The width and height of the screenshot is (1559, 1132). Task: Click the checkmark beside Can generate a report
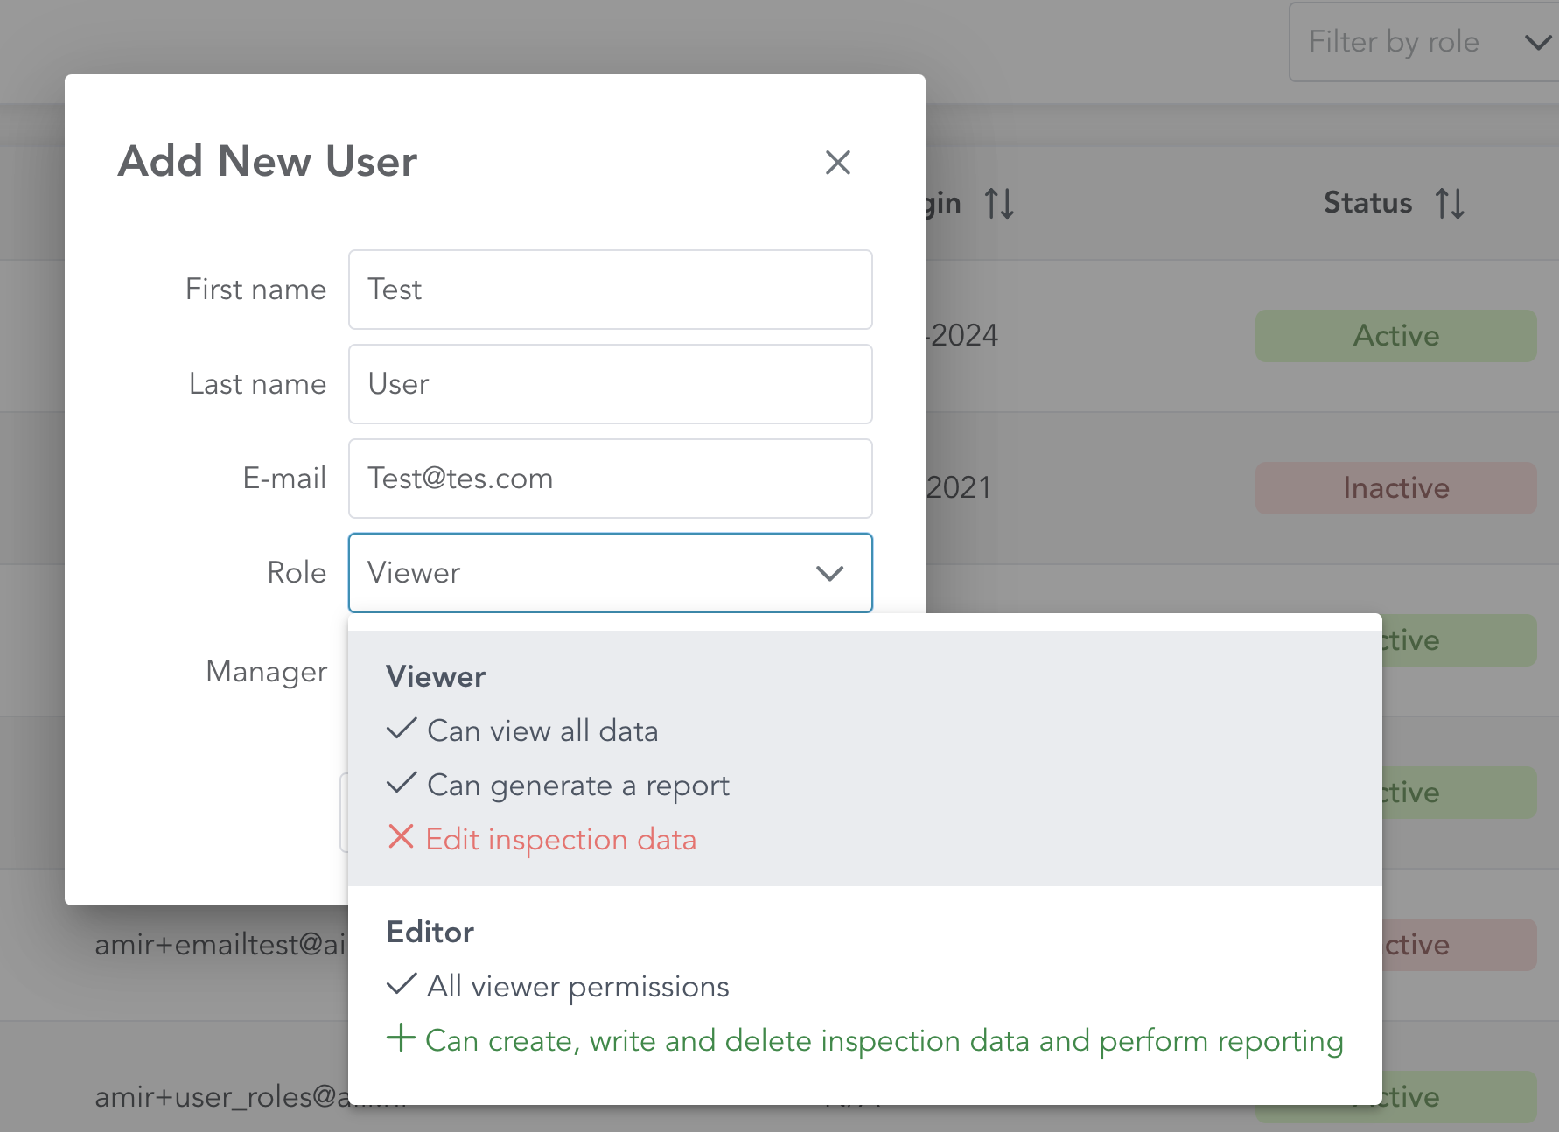(401, 783)
